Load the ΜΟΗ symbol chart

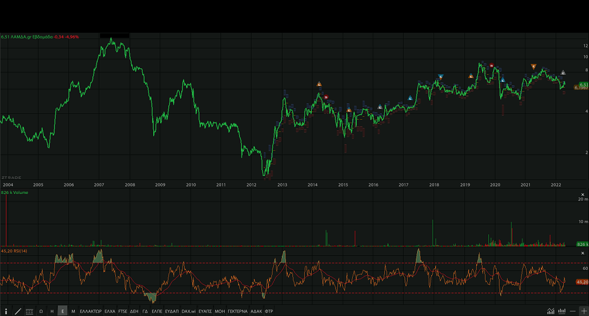click(x=220, y=311)
